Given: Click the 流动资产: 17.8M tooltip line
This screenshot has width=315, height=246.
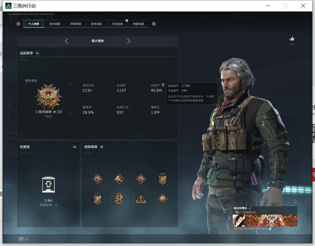Looking at the screenshot, I should coord(179,86).
